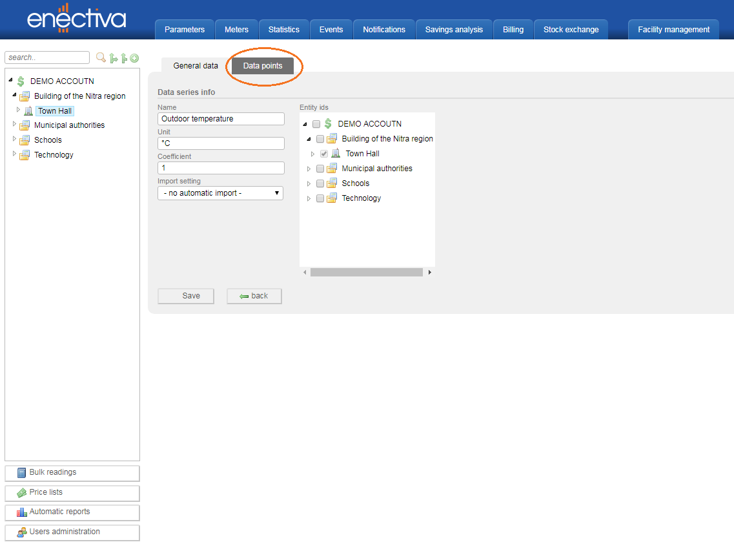Click the Automatic reports bar chart icon
The image size is (734, 551).
point(21,512)
